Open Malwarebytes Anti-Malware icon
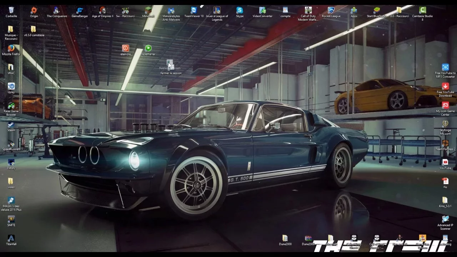Image resolution: width=457 pixels, height=257 pixels. coord(171,10)
